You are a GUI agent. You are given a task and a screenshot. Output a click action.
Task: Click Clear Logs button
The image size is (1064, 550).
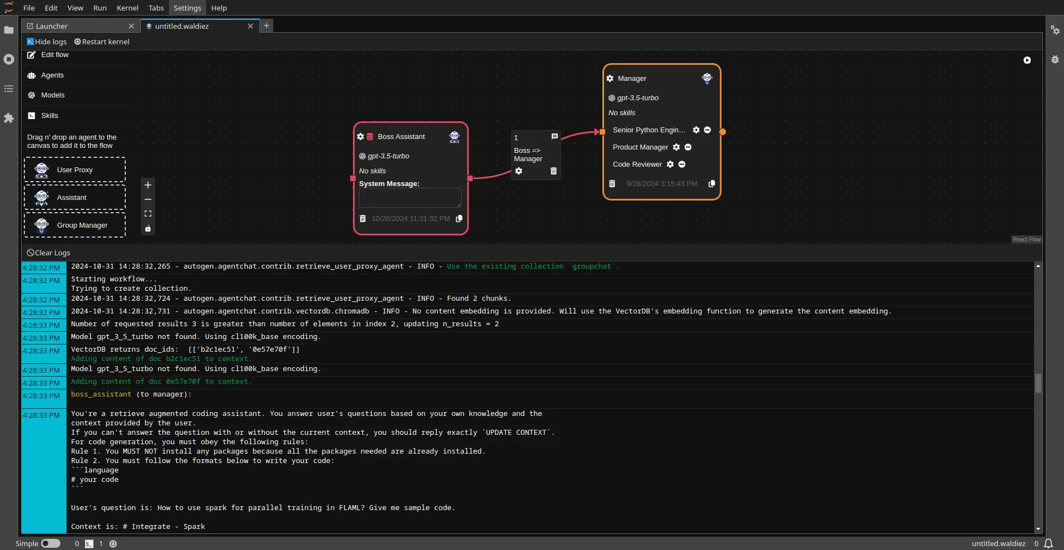point(48,253)
